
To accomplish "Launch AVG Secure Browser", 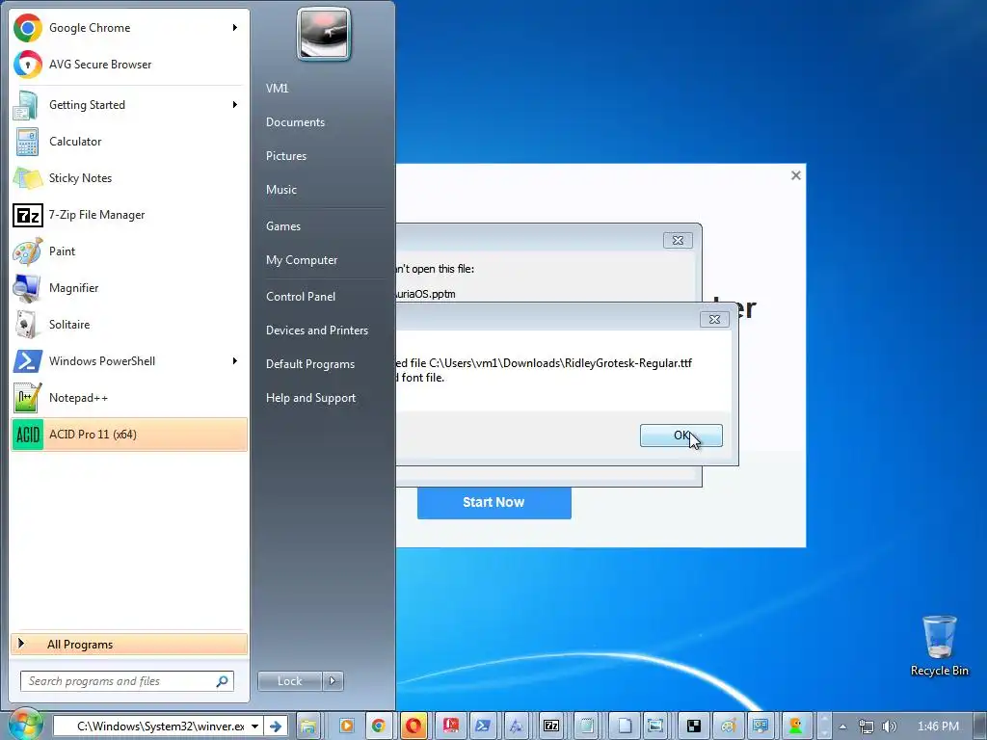I will pyautogui.click(x=129, y=65).
